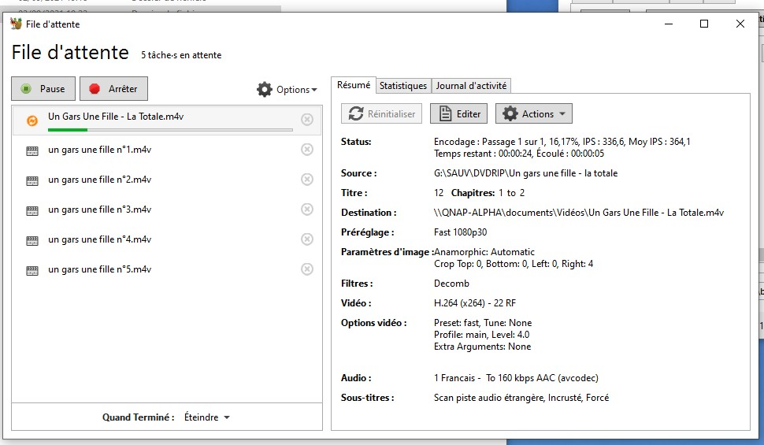
Task: Open the Quand Terminé Éteindre dropdown
Action: (206, 417)
